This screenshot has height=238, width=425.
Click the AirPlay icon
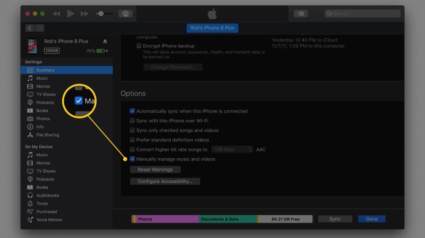click(126, 13)
